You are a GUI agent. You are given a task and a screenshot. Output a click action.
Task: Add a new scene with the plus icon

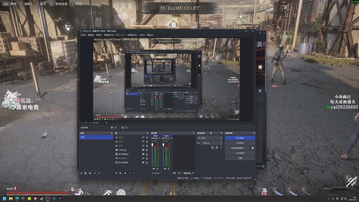pyautogui.click(x=81, y=173)
